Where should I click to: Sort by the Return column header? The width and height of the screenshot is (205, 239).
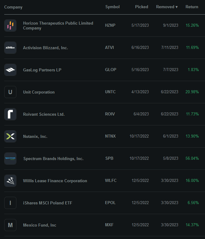click(x=192, y=7)
